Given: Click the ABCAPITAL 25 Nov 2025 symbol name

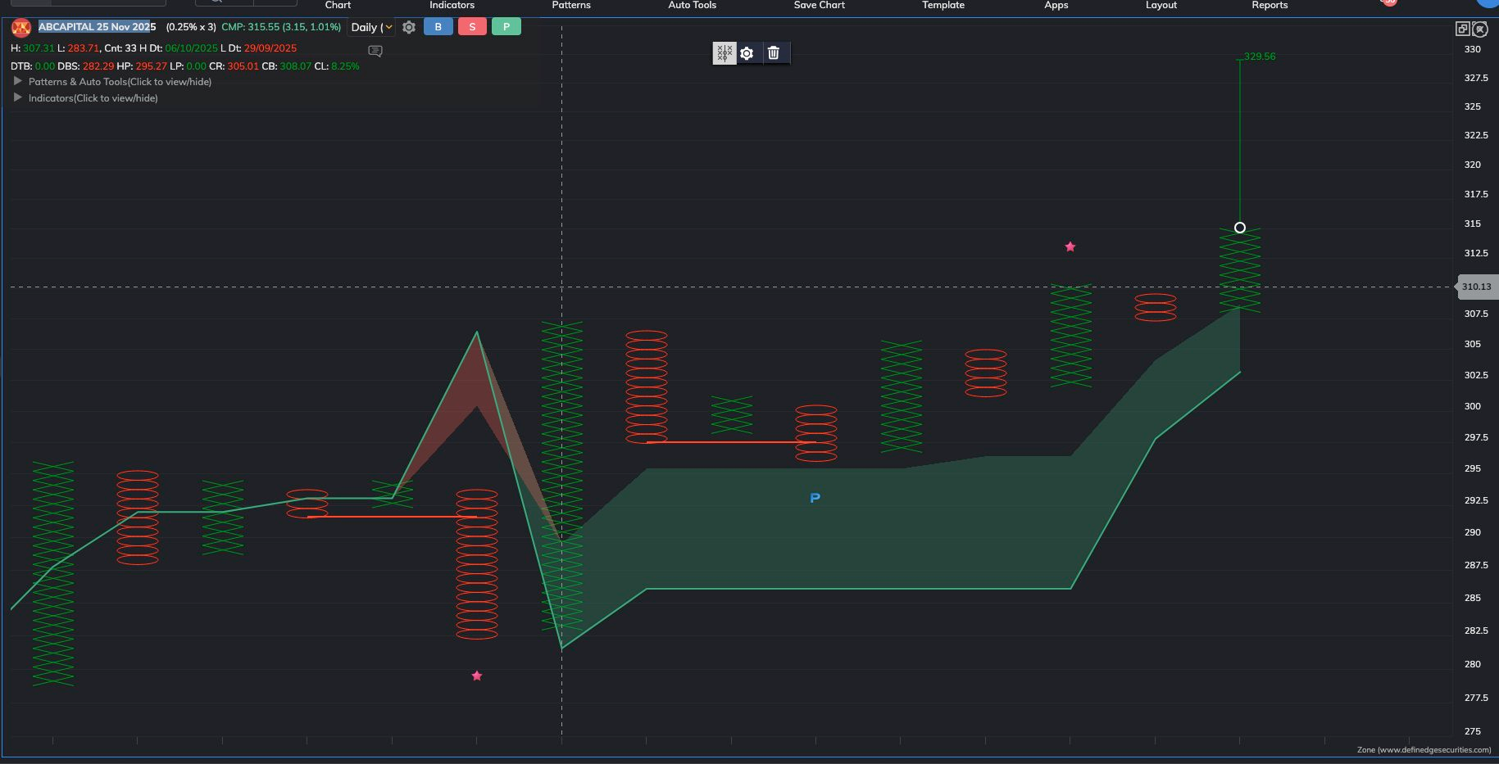Looking at the screenshot, I should (x=97, y=27).
